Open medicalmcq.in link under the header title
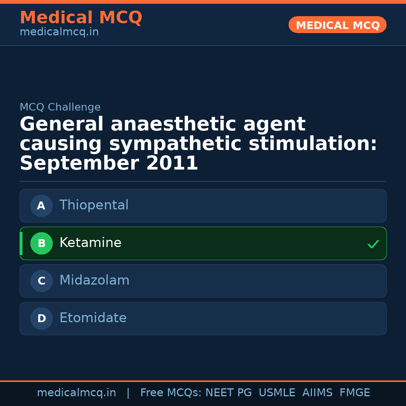The image size is (406, 406). [59, 32]
